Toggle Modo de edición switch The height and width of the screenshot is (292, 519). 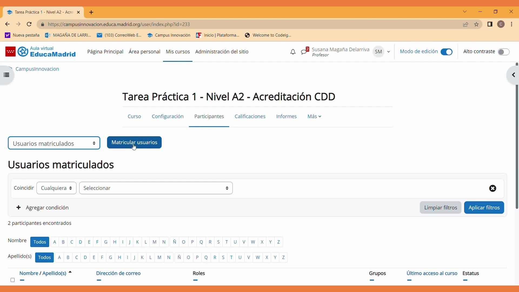click(x=446, y=52)
